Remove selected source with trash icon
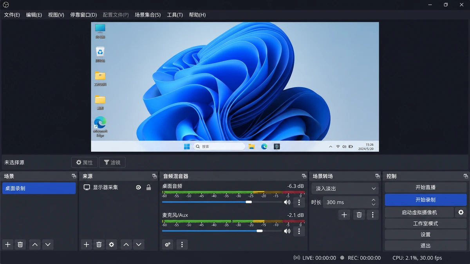Viewport: 470px width, 264px height. [99, 244]
